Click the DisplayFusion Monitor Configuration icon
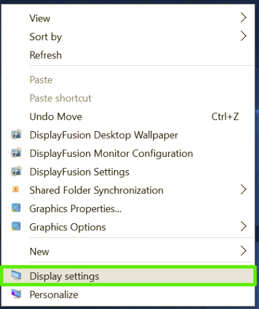259x309 pixels. [16, 153]
